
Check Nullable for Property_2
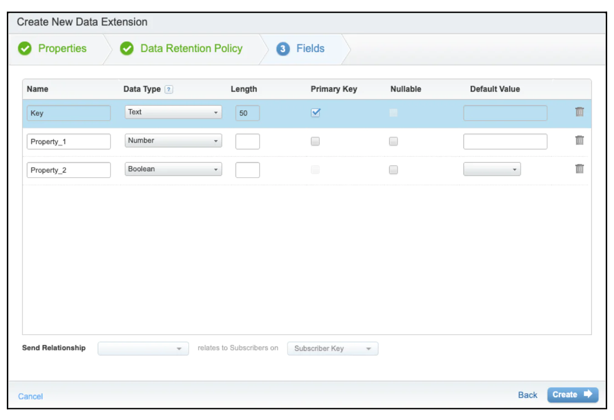393,169
